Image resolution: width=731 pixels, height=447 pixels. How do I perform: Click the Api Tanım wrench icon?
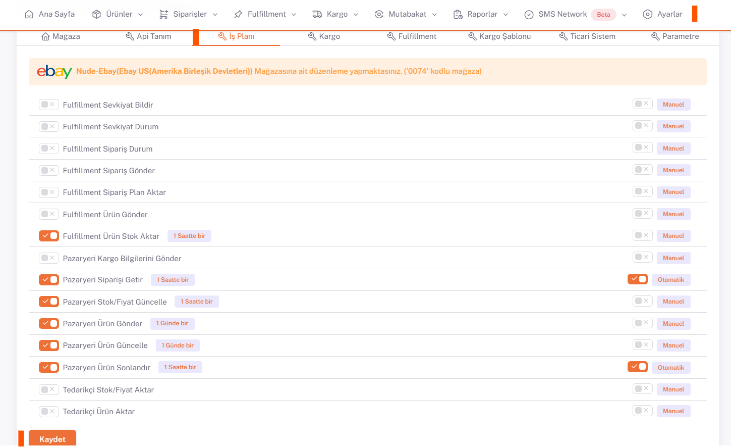click(130, 36)
